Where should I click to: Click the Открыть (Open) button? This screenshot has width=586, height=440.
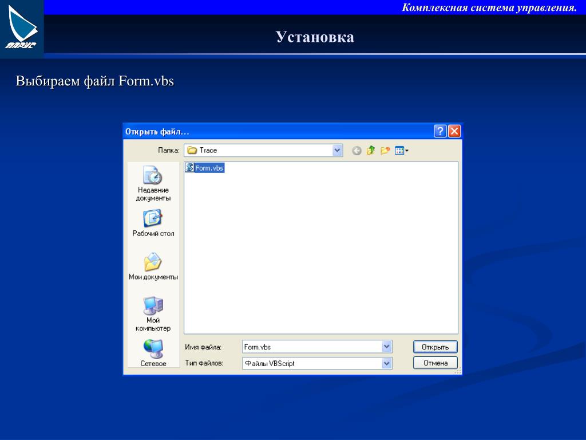click(435, 347)
